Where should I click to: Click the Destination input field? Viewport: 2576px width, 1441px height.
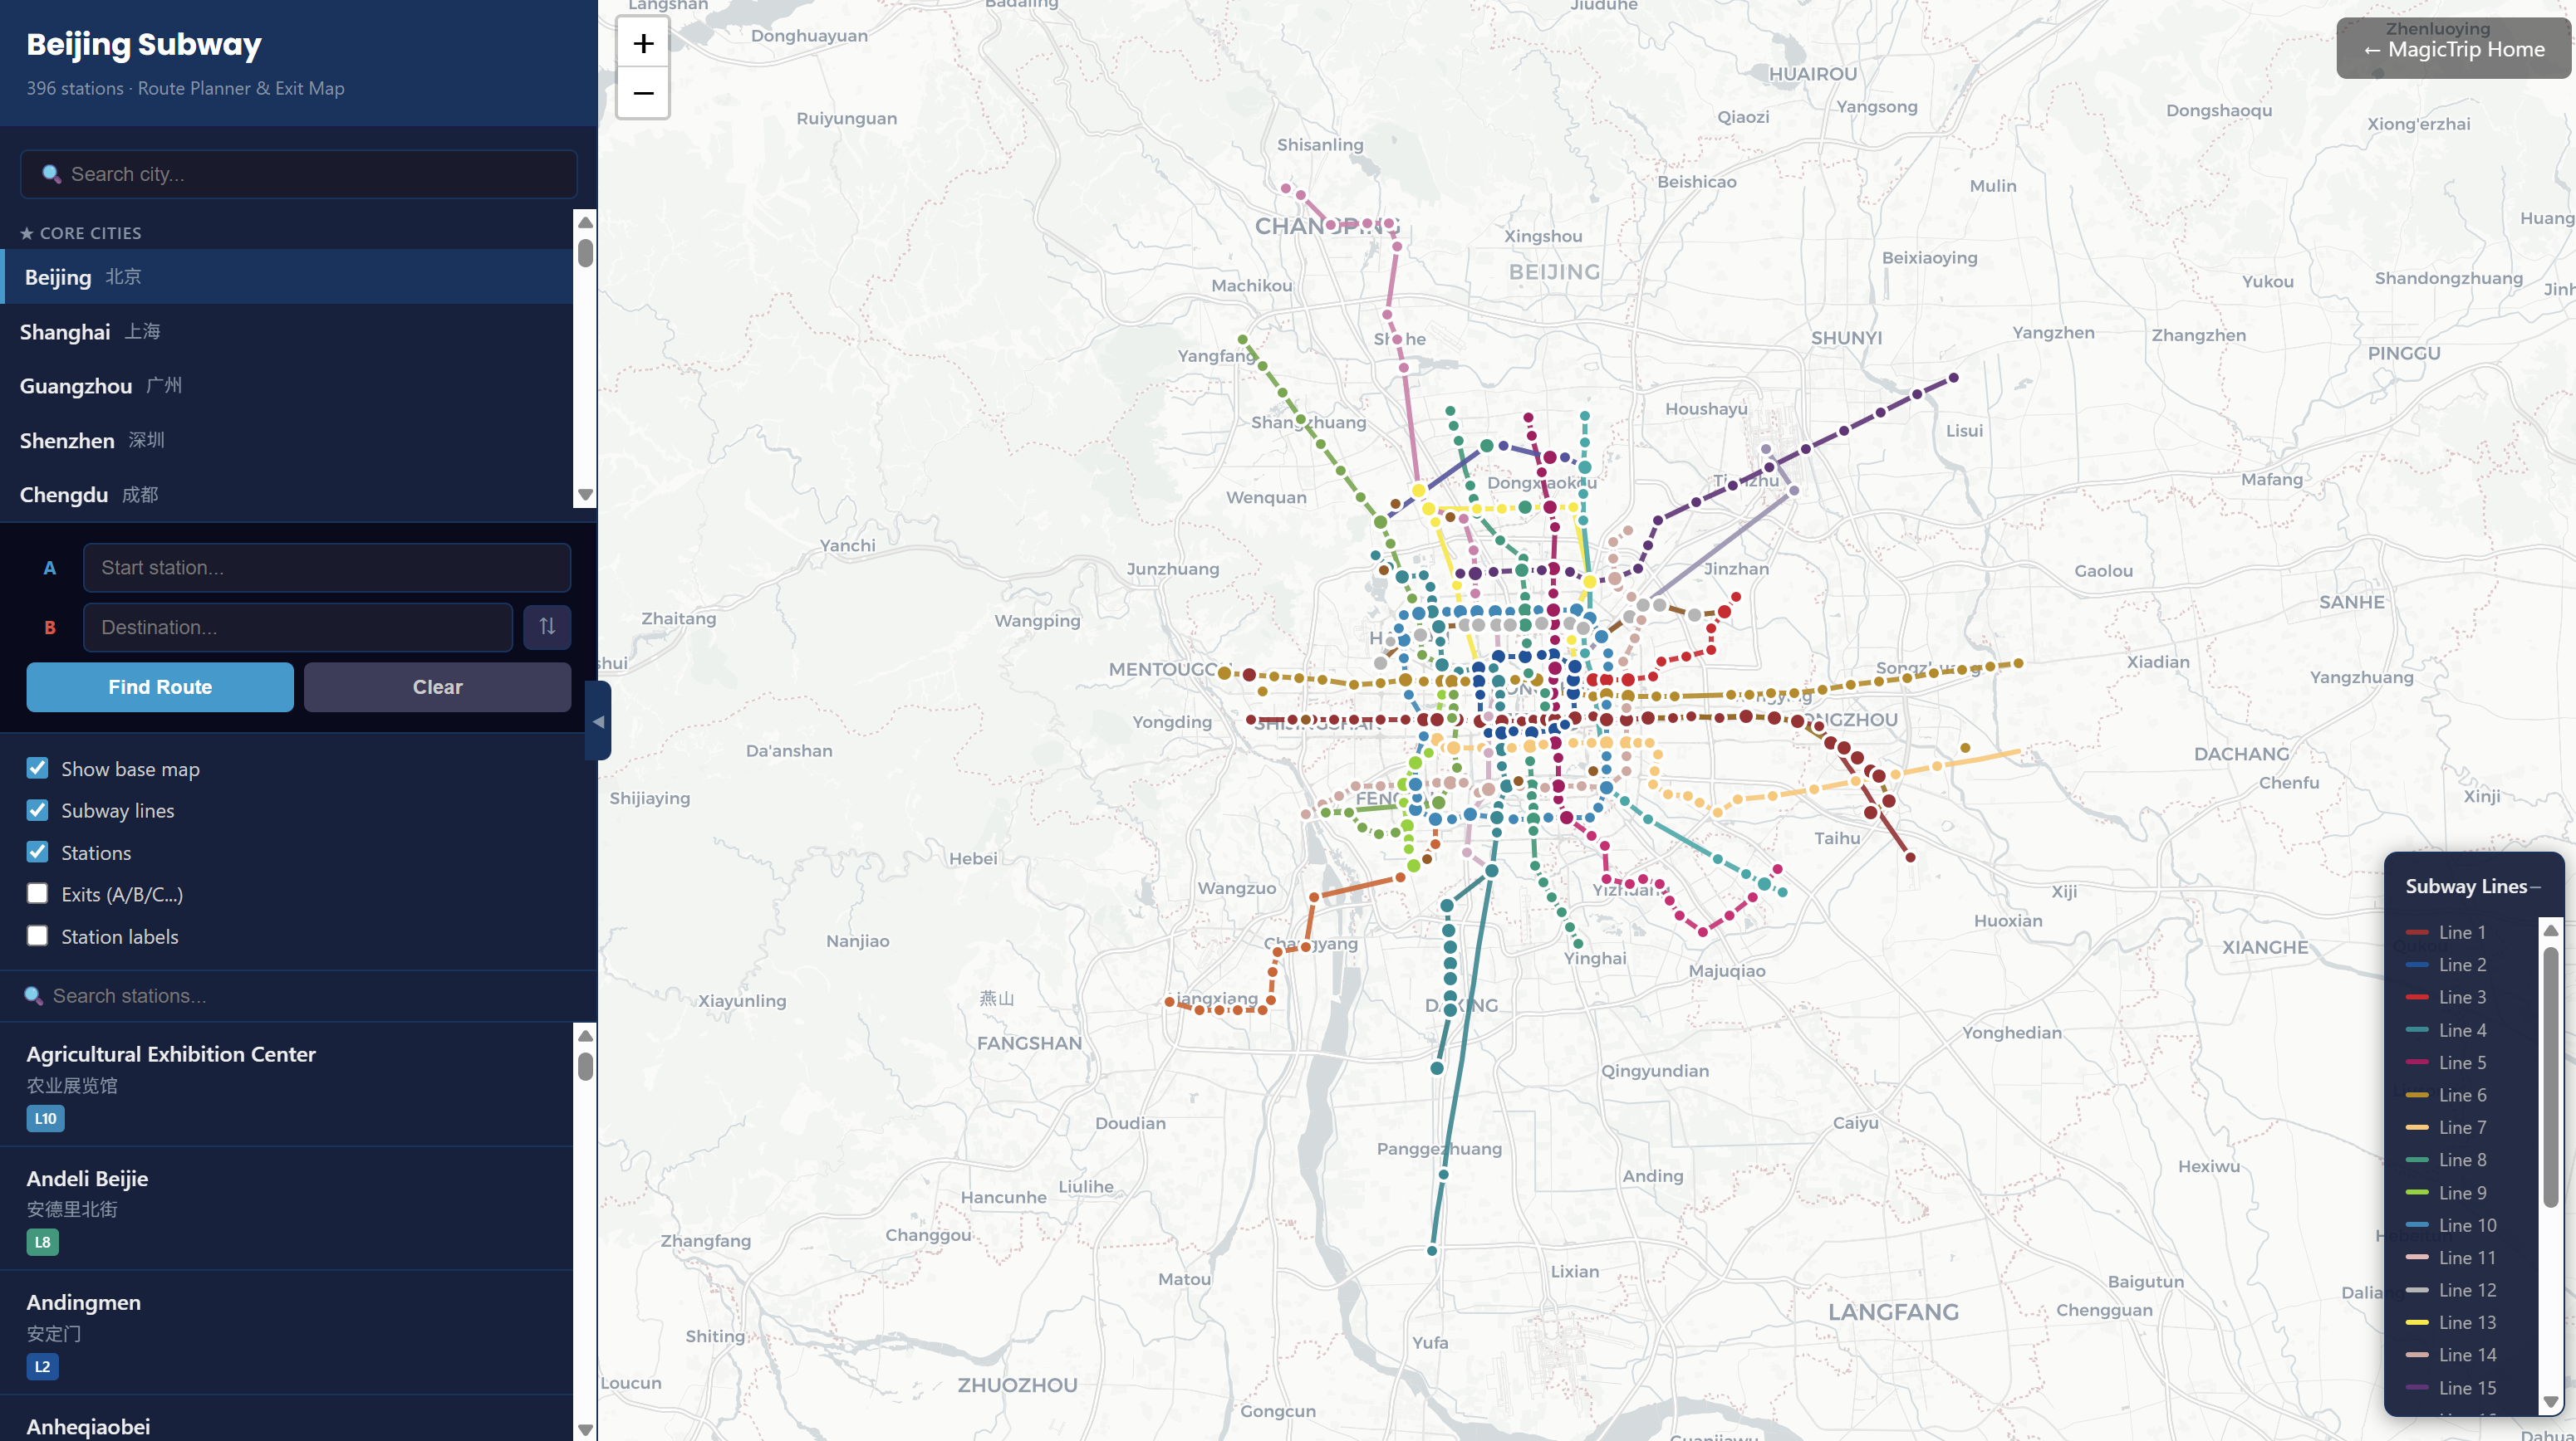tap(298, 628)
